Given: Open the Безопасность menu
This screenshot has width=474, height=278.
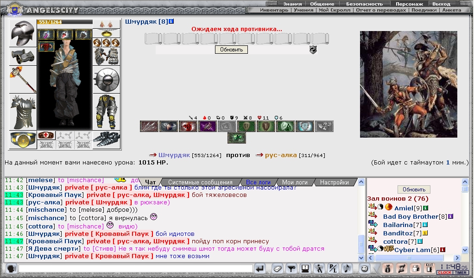Looking at the screenshot, I should (x=364, y=4).
